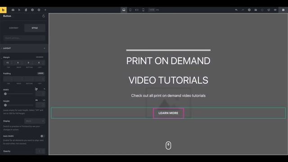Click the undo arrow icon

[236, 10]
